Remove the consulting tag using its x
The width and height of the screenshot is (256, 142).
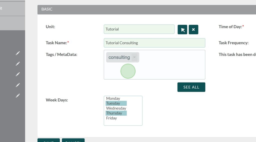point(134,57)
